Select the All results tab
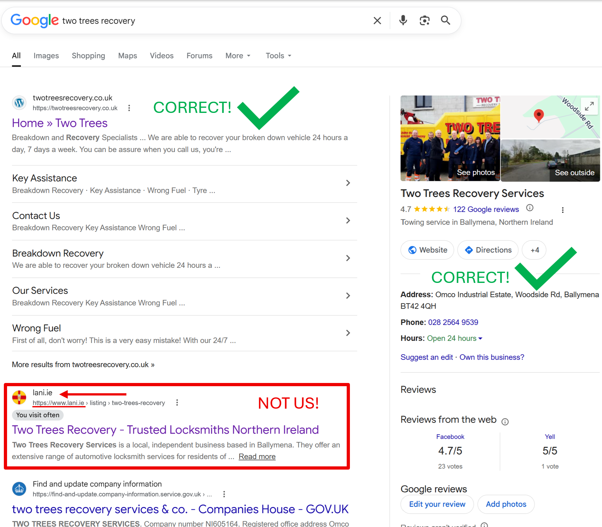 (x=16, y=56)
